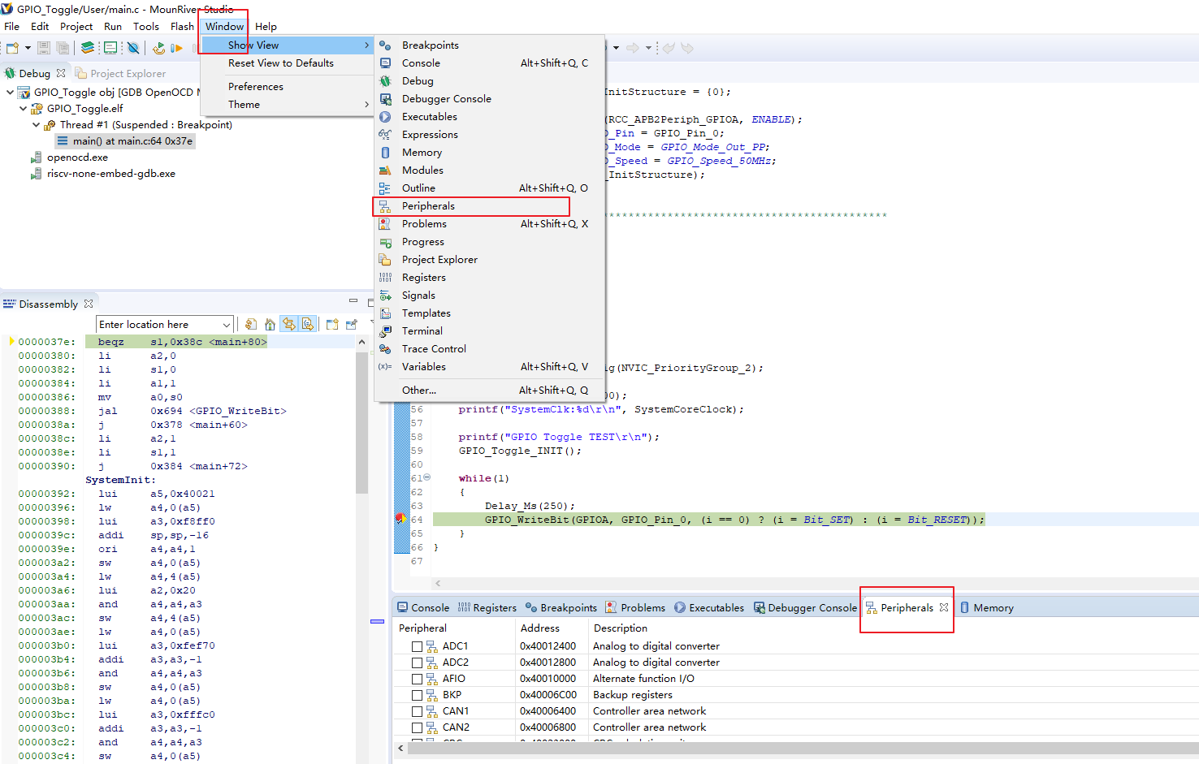Expand the Show View submenu arrow
The height and width of the screenshot is (764, 1199).
click(x=366, y=45)
